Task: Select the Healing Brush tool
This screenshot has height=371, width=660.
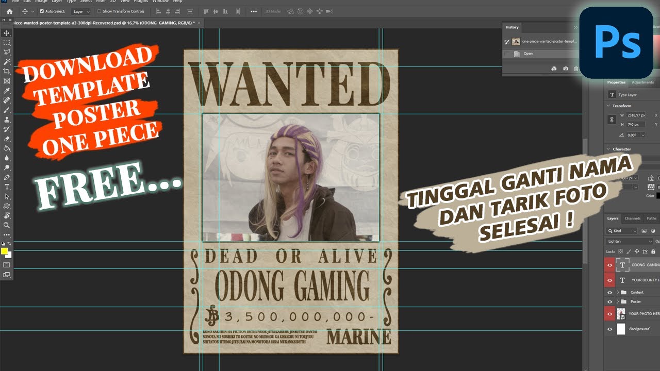Action: coord(7,100)
